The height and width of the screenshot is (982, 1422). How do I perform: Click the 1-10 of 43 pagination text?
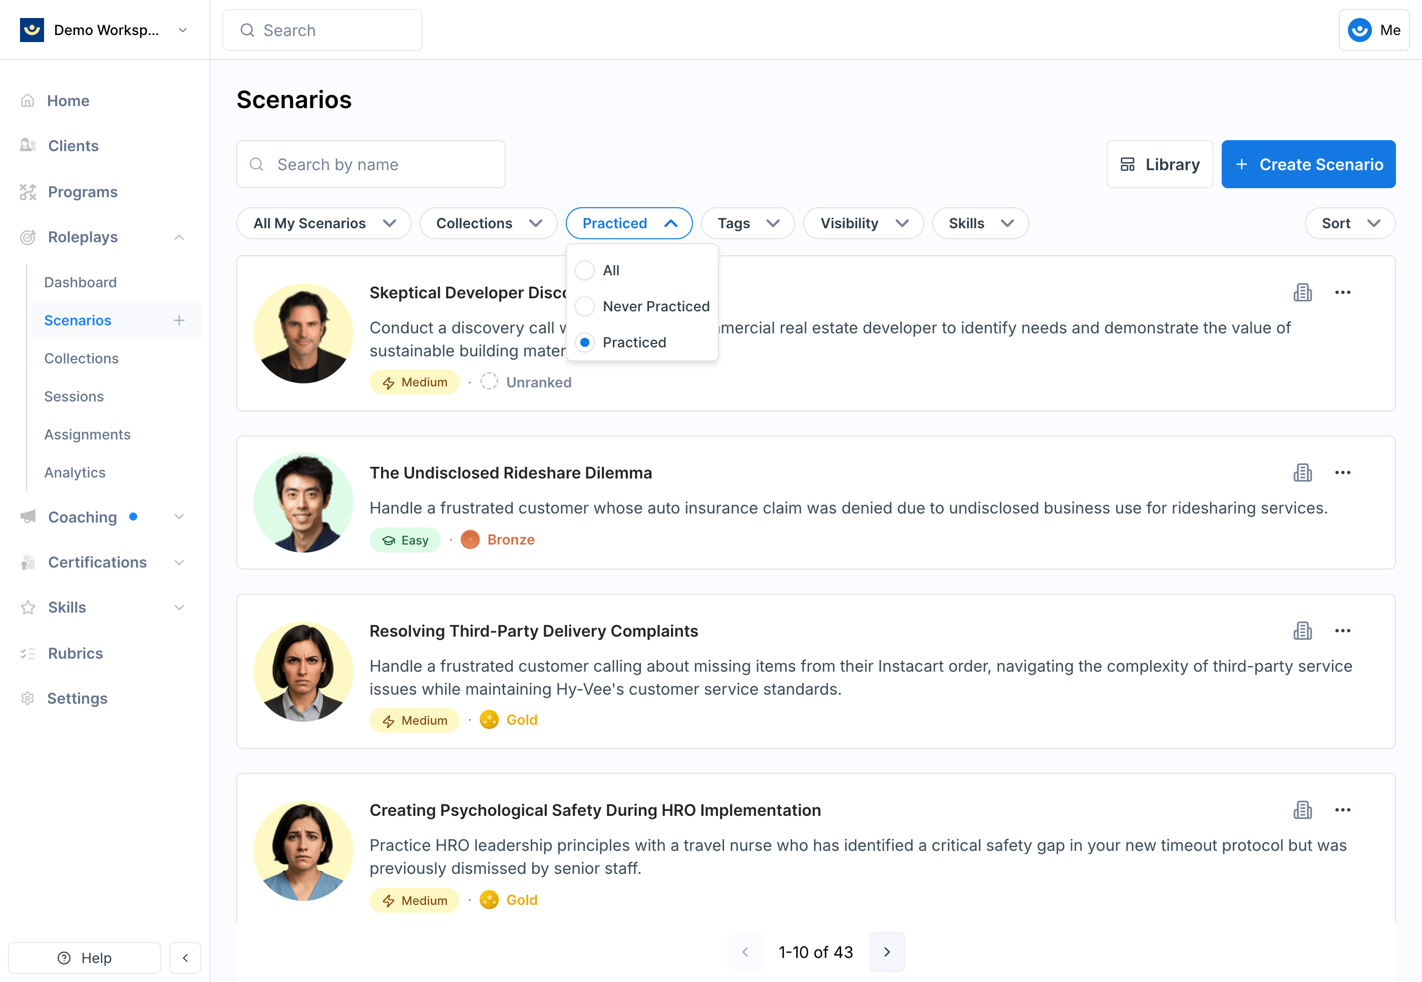pos(816,952)
